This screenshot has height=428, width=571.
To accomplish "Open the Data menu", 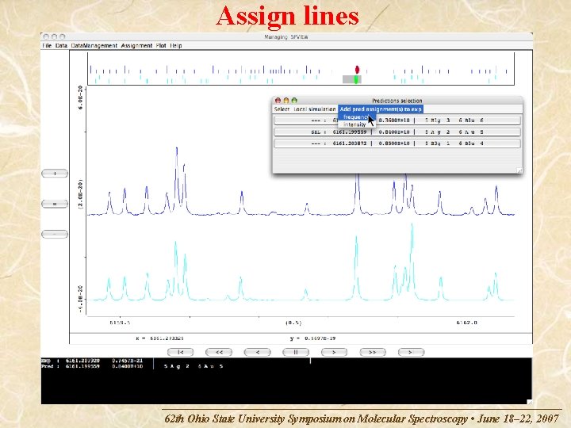I will point(61,45).
